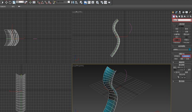Expand the 蒙皮参数 rollout
Image resolution: width=192 pixels, height=112 pixels.
(182, 81)
